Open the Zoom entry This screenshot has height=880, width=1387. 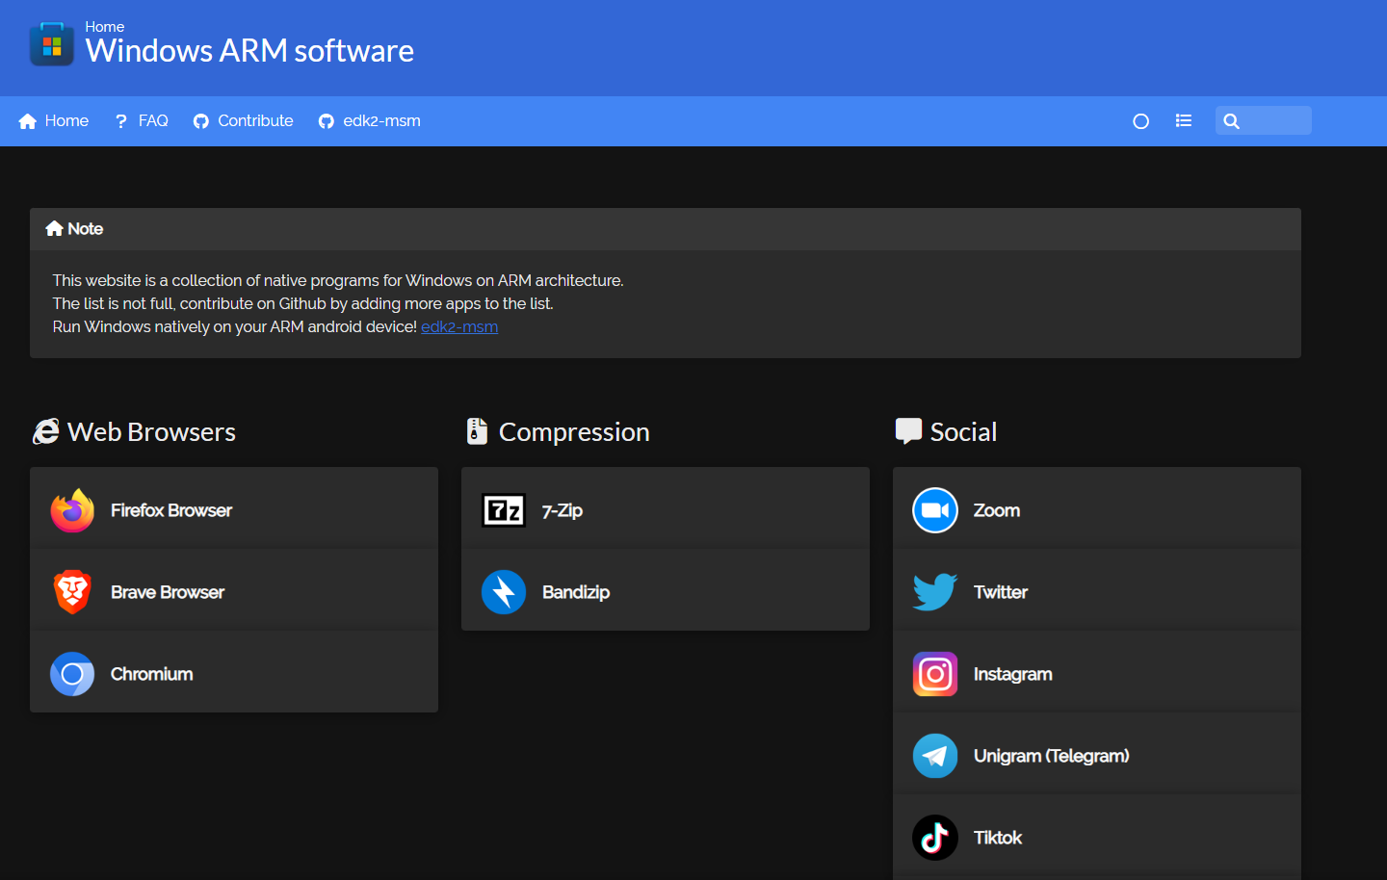[x=1097, y=510]
